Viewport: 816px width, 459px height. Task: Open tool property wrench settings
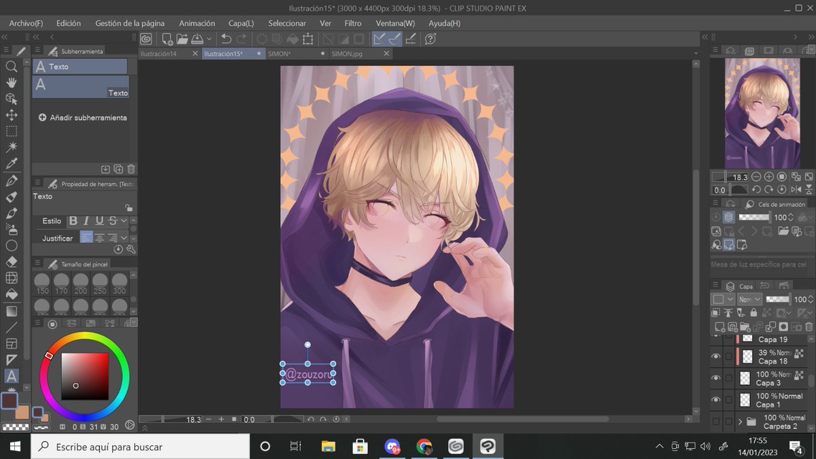pos(131,250)
